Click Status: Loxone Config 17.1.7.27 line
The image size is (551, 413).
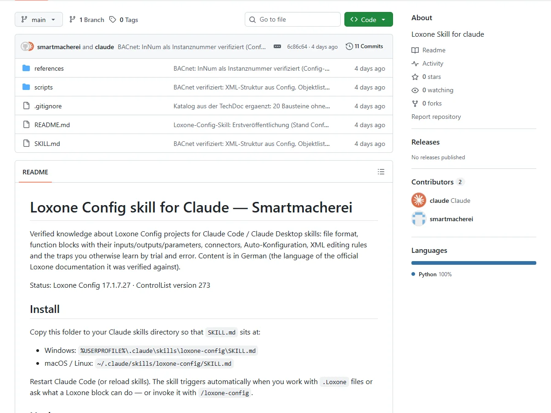point(120,285)
